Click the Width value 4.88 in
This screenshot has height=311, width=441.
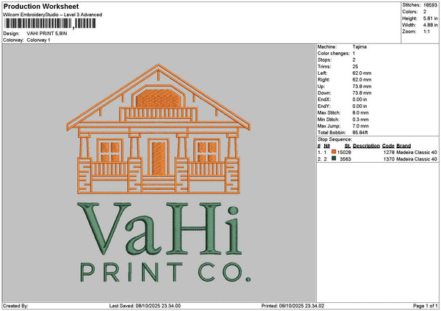coord(430,25)
